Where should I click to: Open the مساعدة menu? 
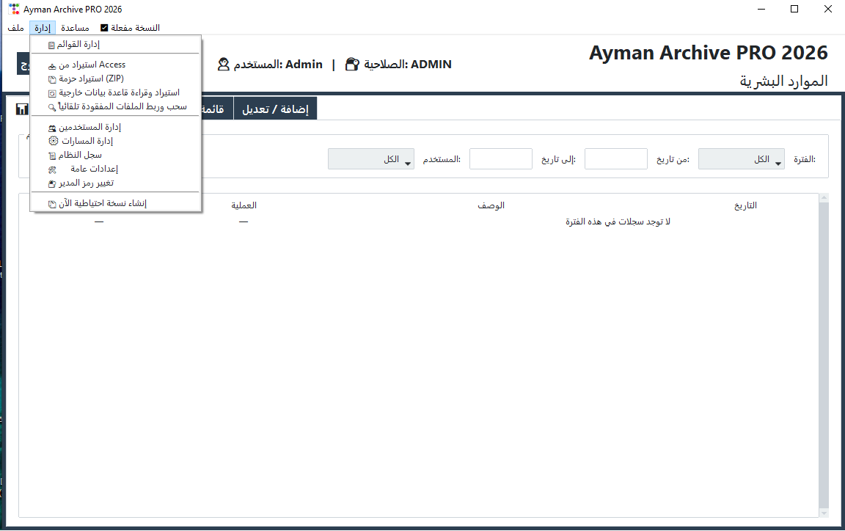pyautogui.click(x=75, y=27)
